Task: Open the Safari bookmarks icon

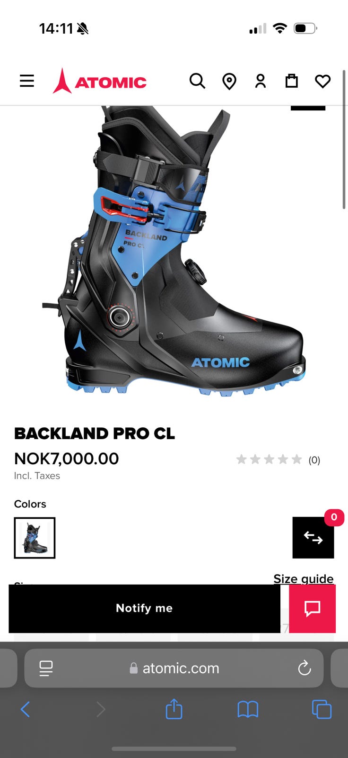Action: [x=248, y=709]
